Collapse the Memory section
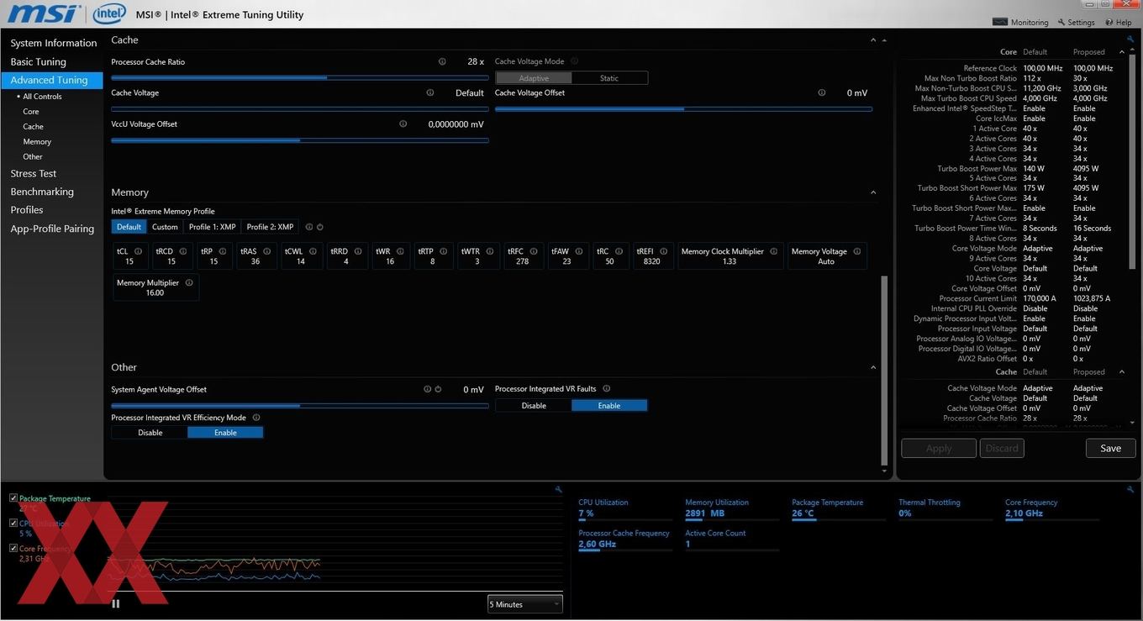Screen dimensions: 1143x621 [x=873, y=192]
